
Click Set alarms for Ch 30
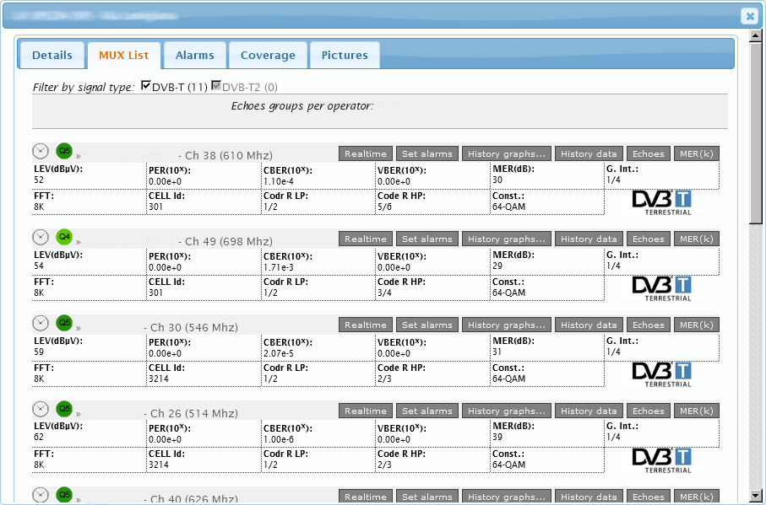coord(427,325)
